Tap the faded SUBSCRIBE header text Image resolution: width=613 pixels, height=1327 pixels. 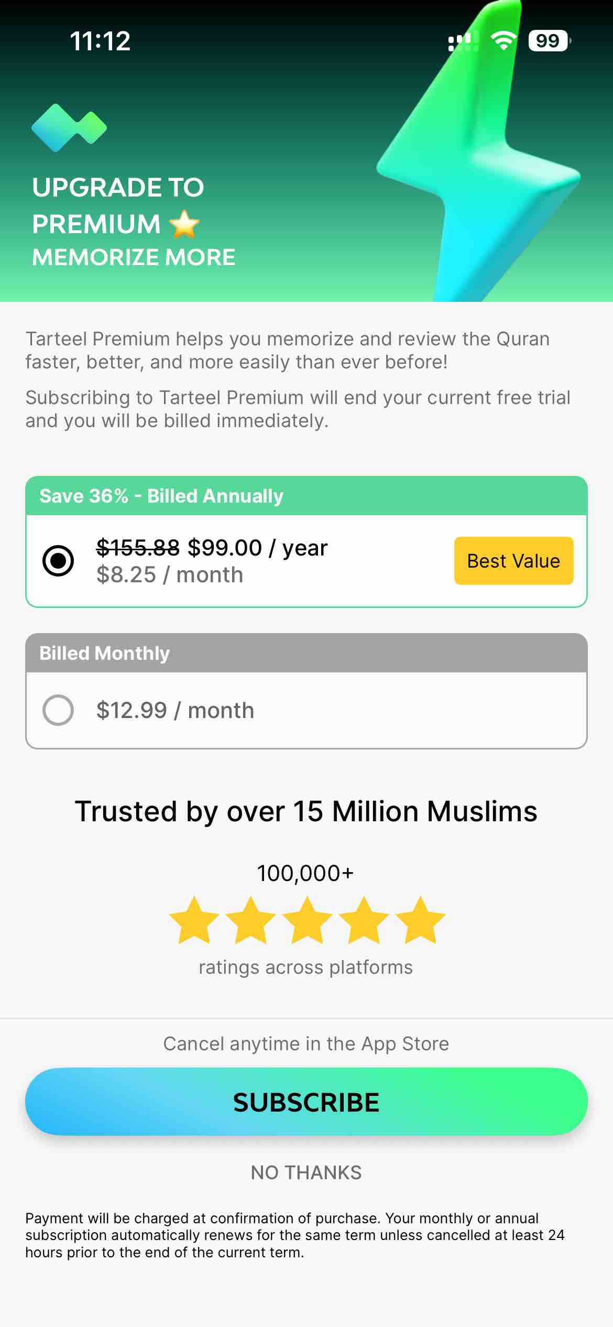pos(306,134)
